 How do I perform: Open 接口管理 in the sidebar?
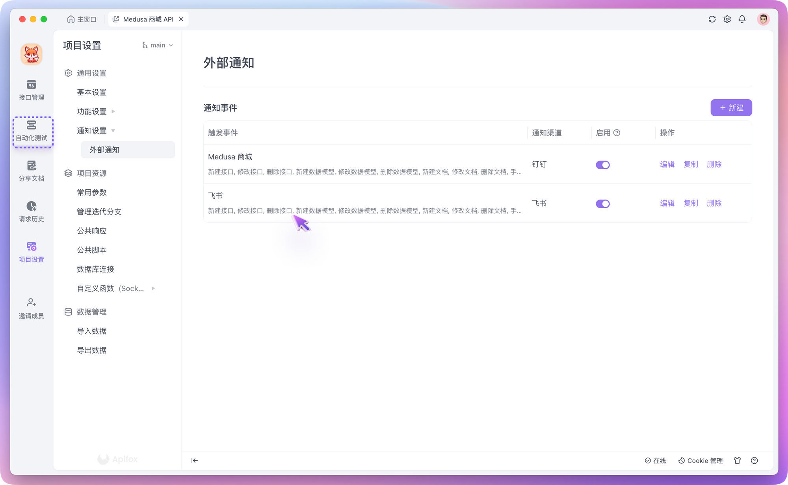pos(32,90)
